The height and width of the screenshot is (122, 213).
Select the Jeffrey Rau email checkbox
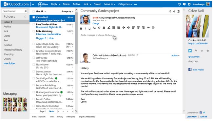pyautogui.click(x=33, y=58)
